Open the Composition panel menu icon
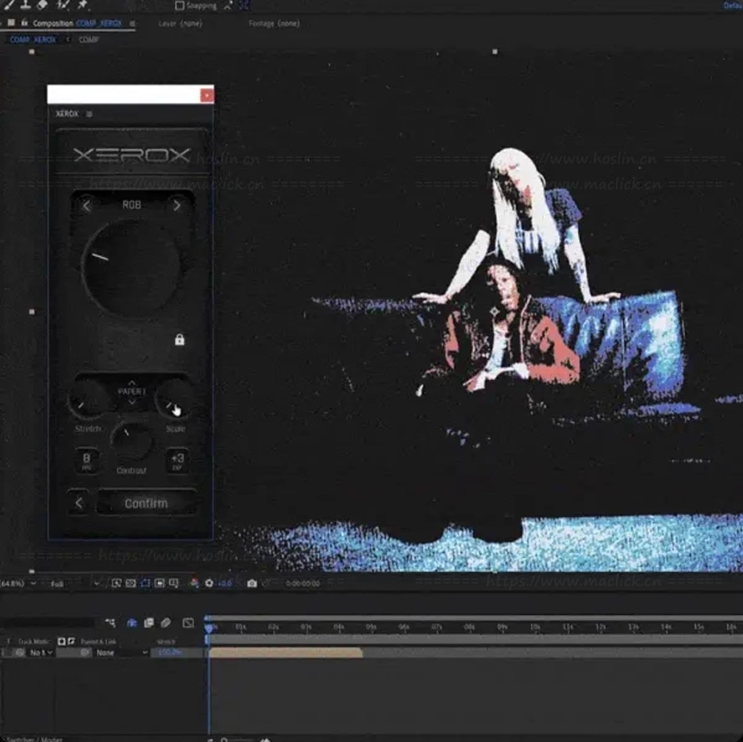Screen dimensions: 743x742 click(133, 23)
